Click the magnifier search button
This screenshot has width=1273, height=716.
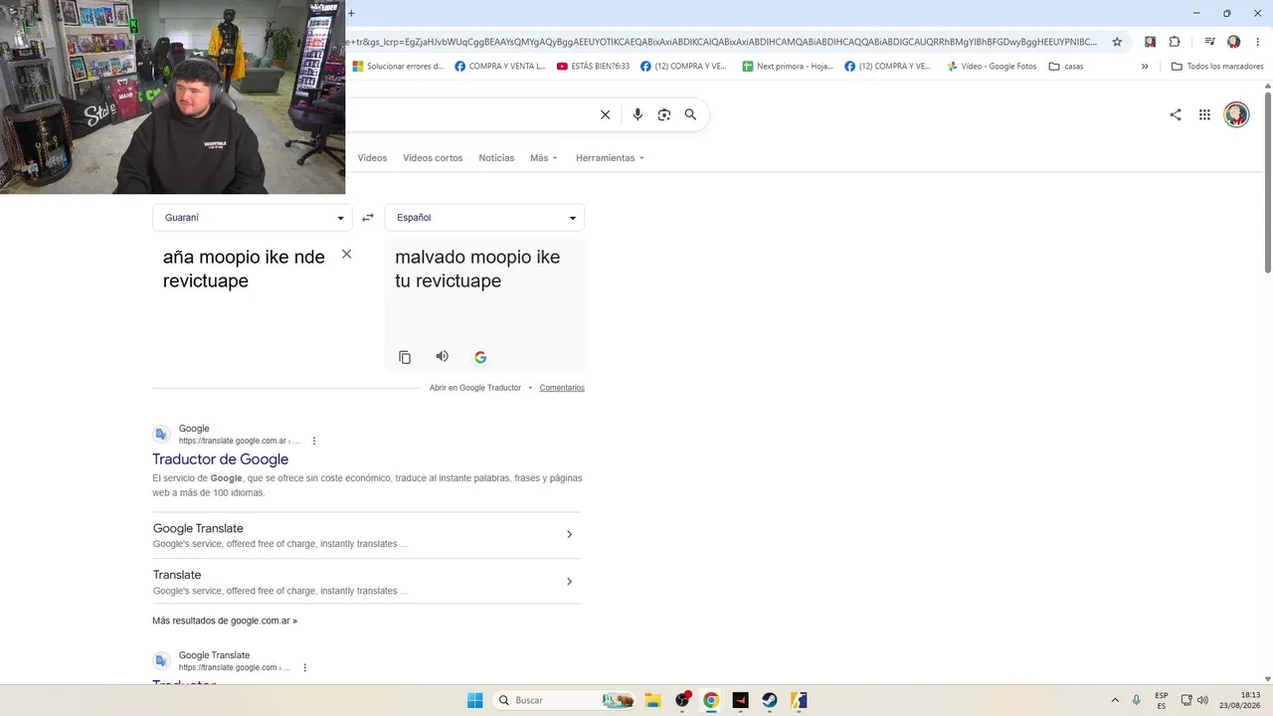click(690, 114)
